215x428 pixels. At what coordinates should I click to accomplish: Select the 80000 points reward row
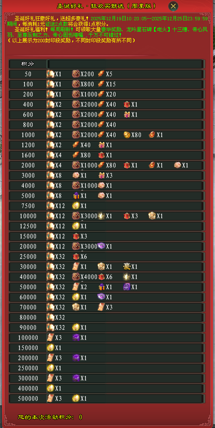107,317
